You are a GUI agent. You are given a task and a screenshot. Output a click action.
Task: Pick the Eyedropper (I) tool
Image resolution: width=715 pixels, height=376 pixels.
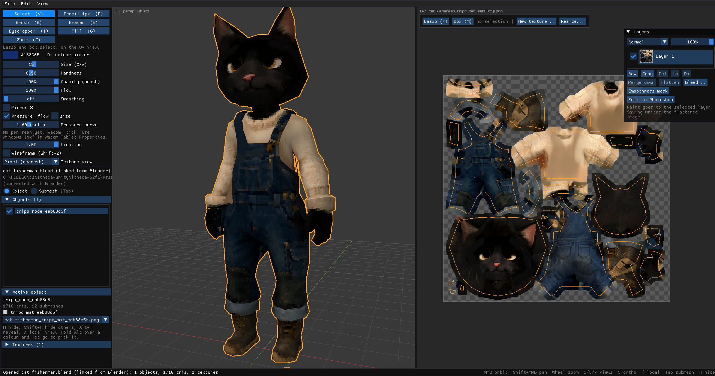pos(29,31)
